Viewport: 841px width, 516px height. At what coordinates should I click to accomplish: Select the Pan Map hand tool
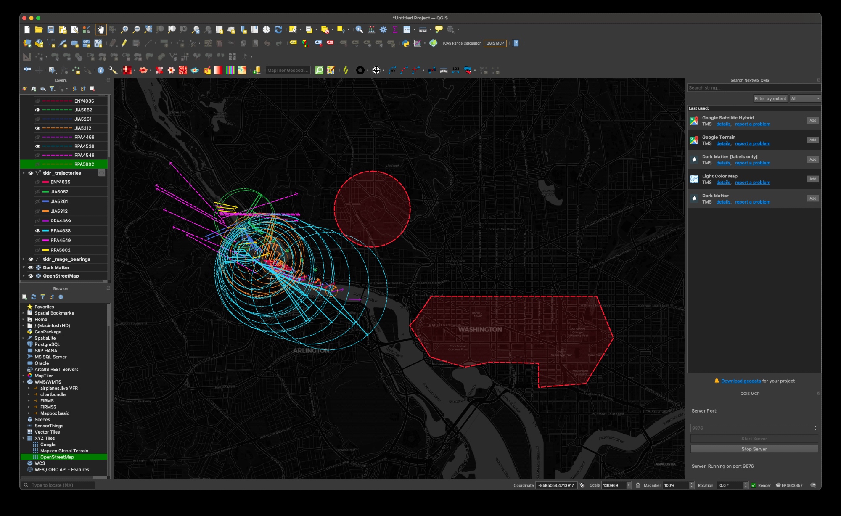pyautogui.click(x=100, y=29)
